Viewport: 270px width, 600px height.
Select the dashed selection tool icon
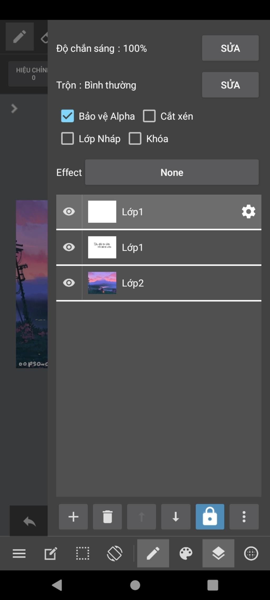coord(83,553)
